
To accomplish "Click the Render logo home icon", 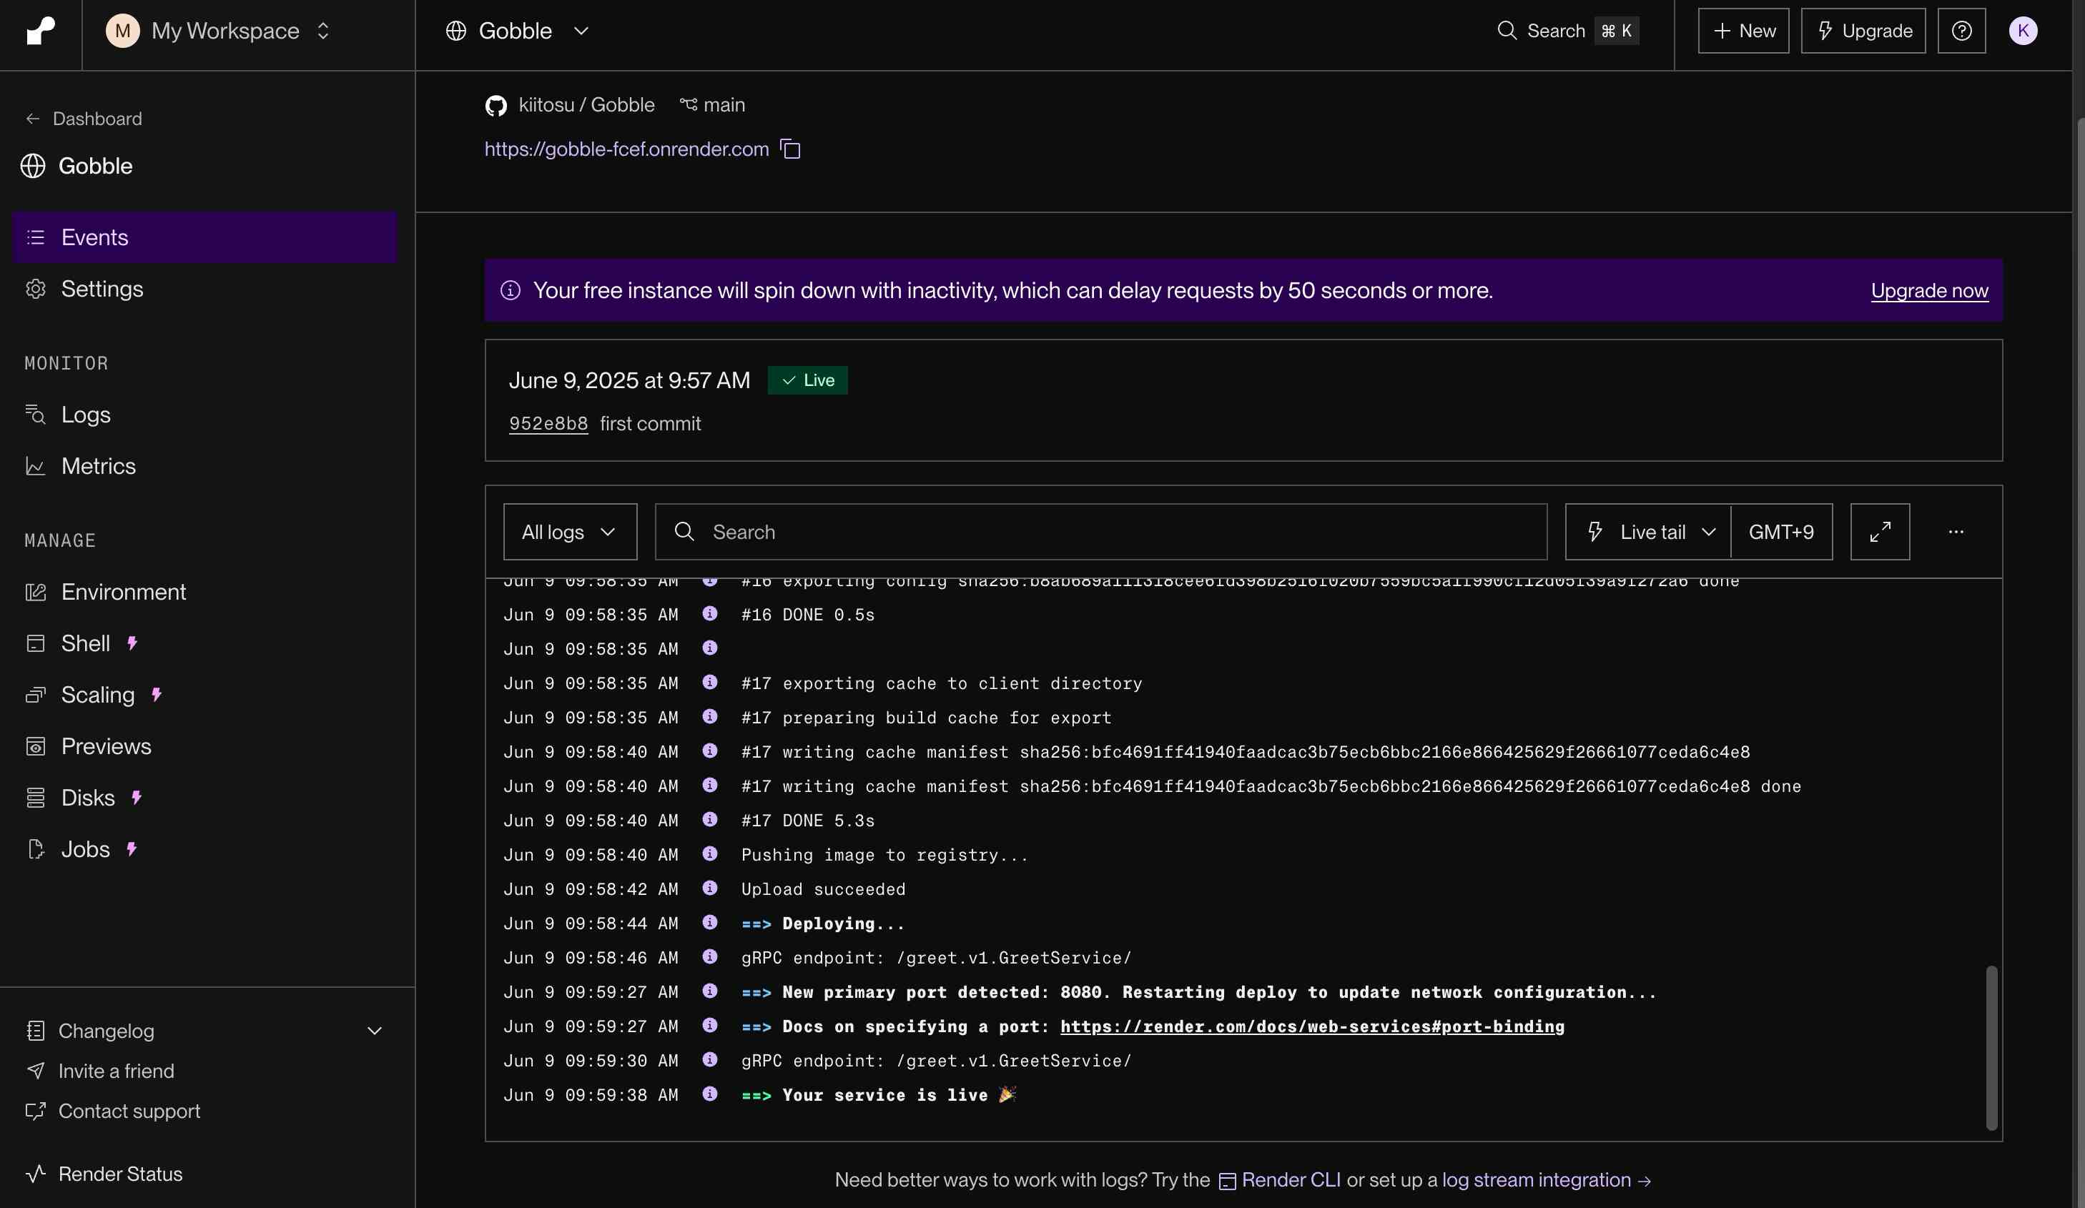I will click(41, 31).
